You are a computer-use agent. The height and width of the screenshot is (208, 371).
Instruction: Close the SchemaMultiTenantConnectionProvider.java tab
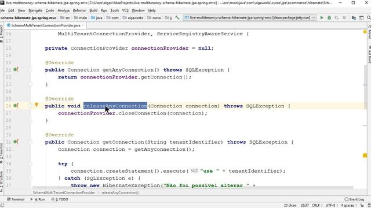(x=83, y=25)
